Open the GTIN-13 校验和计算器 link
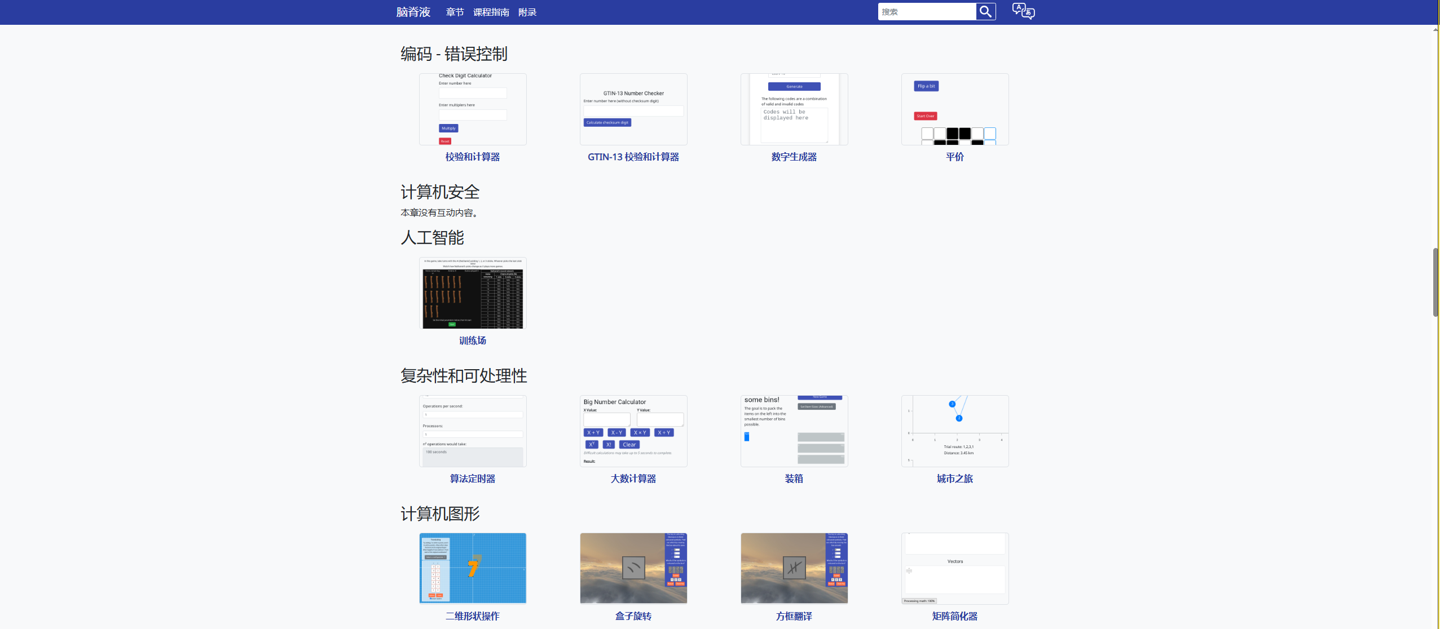 [633, 157]
